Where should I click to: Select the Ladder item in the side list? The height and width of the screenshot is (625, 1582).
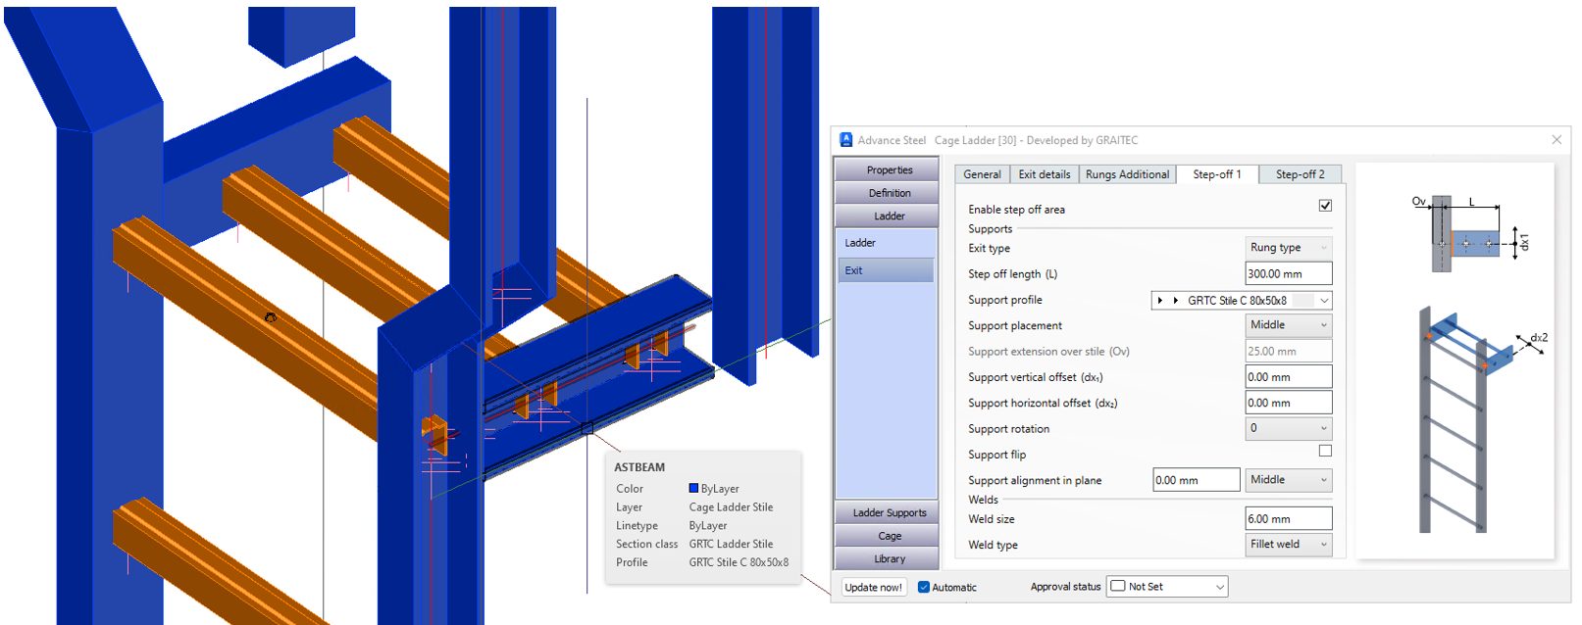tap(887, 243)
